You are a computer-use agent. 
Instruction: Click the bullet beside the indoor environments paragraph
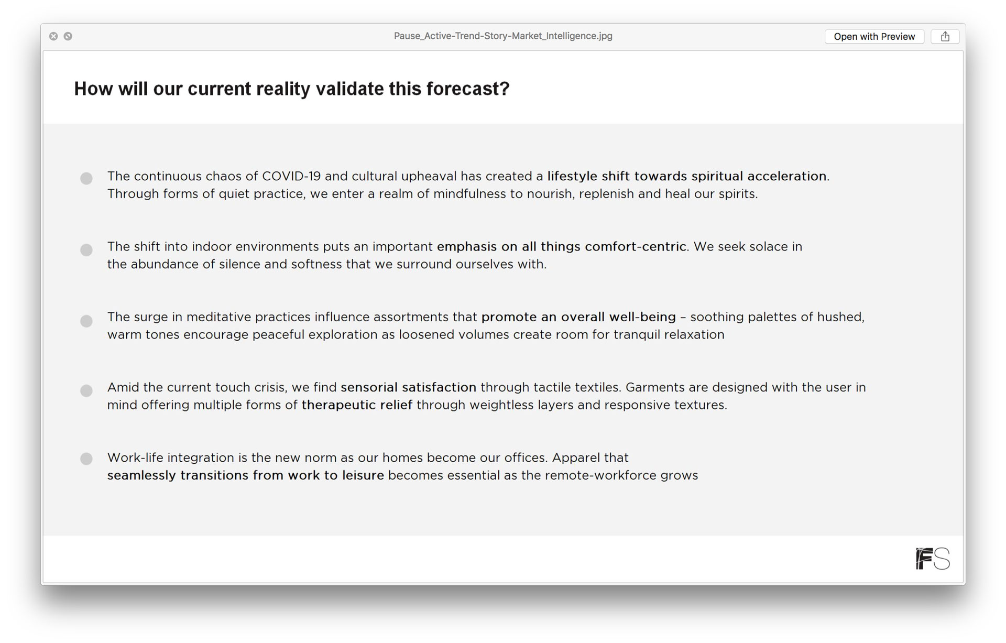click(86, 250)
